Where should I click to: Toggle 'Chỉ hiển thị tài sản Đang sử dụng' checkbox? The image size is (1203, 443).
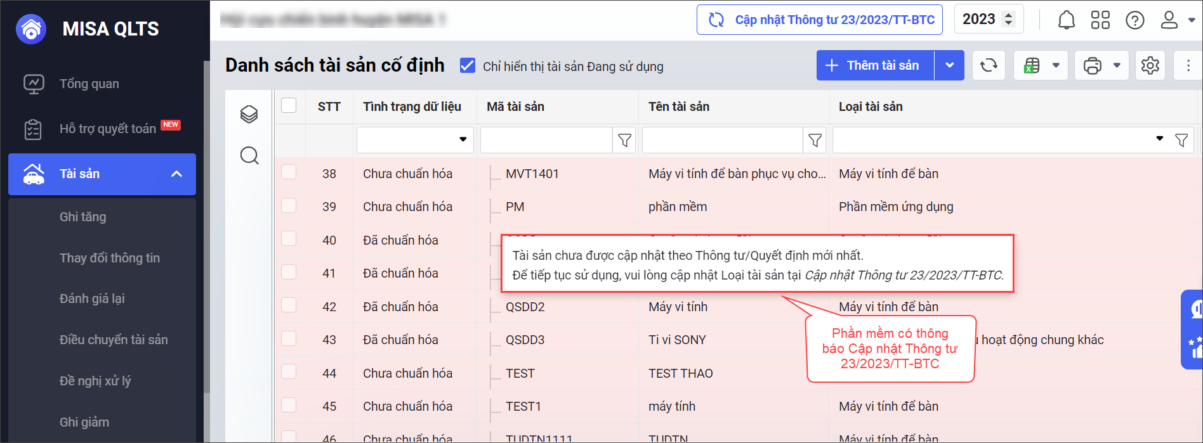coord(468,66)
